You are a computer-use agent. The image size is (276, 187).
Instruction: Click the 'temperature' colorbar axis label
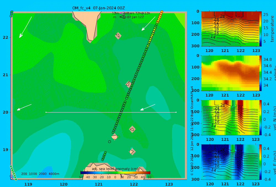[x=272, y=29]
